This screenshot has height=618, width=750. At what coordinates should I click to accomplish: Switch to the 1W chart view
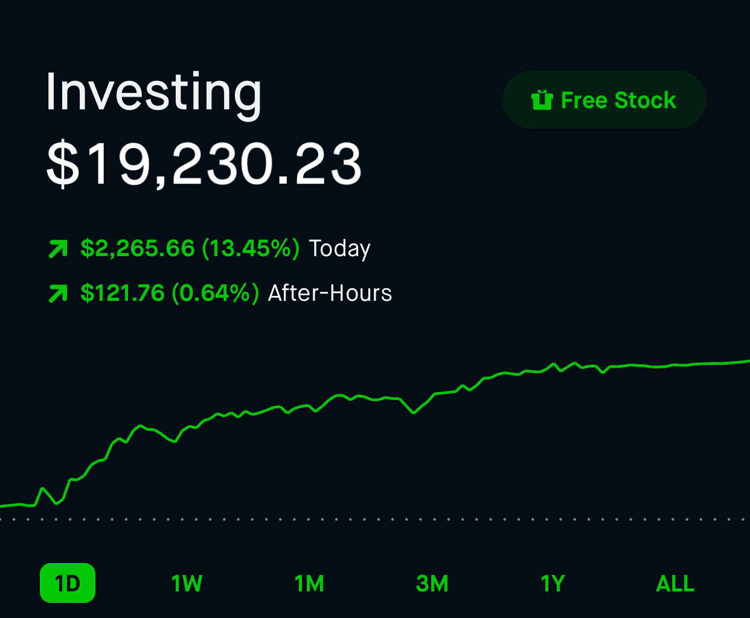click(x=186, y=583)
